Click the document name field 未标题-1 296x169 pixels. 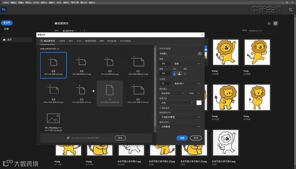tap(178, 54)
